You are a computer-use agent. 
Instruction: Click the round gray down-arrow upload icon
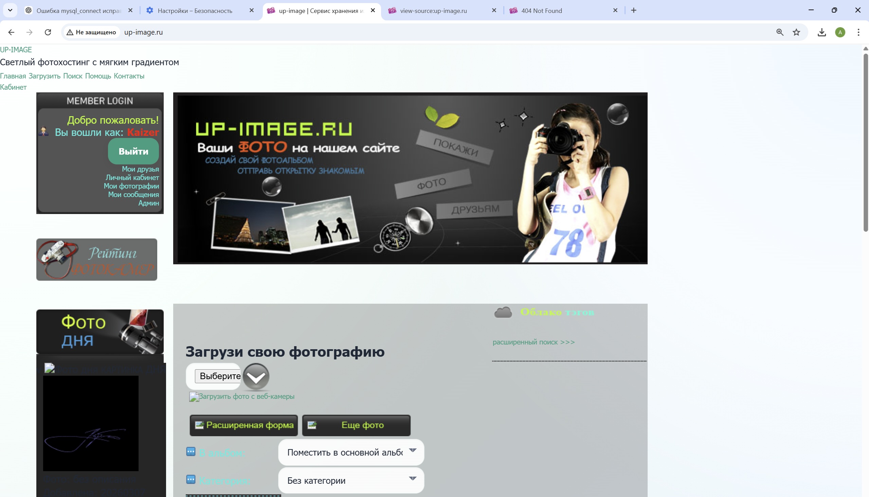tap(256, 376)
